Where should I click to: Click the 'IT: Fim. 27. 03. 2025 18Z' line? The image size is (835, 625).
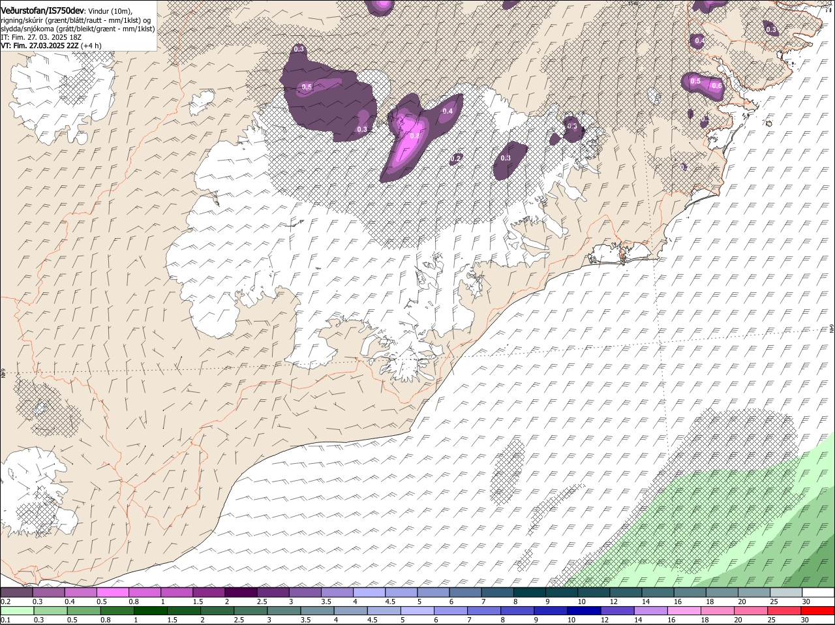(x=41, y=37)
